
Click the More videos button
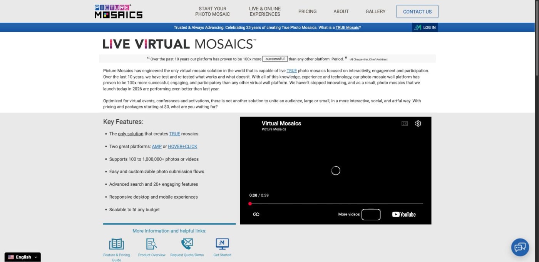pyautogui.click(x=359, y=214)
